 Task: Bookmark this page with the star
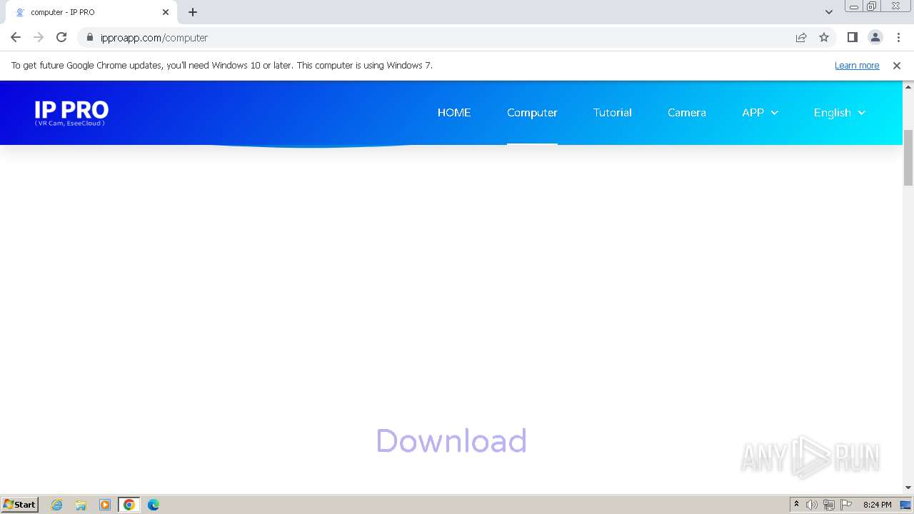pos(824,37)
